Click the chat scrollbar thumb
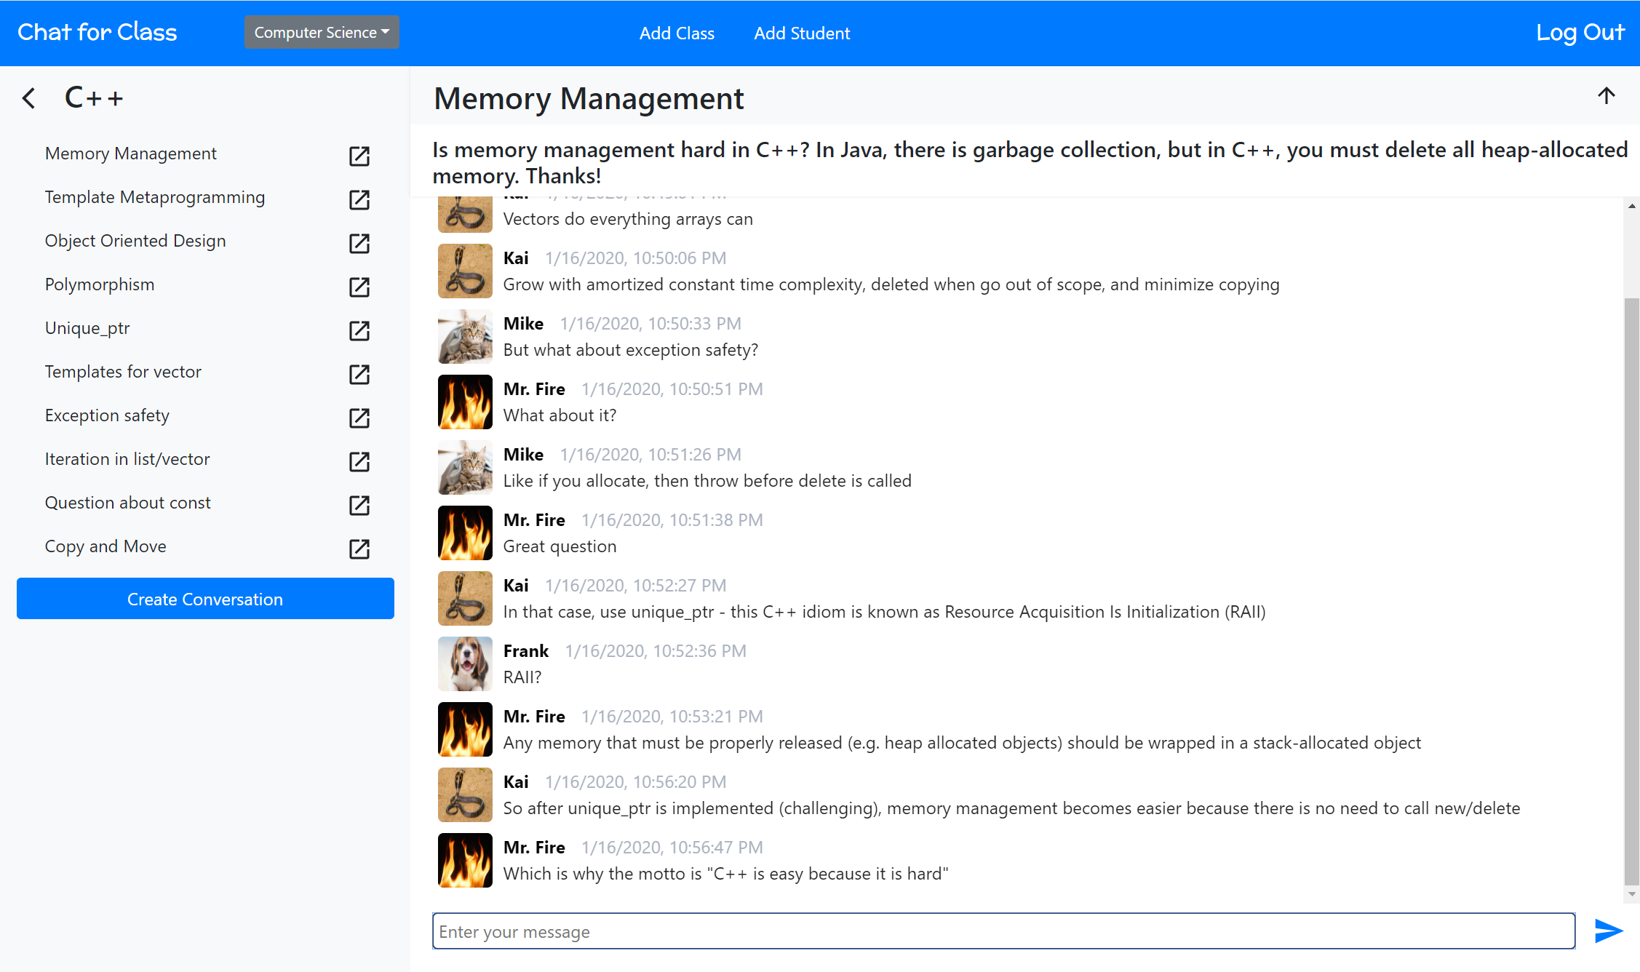1640x972 pixels. (1632, 591)
